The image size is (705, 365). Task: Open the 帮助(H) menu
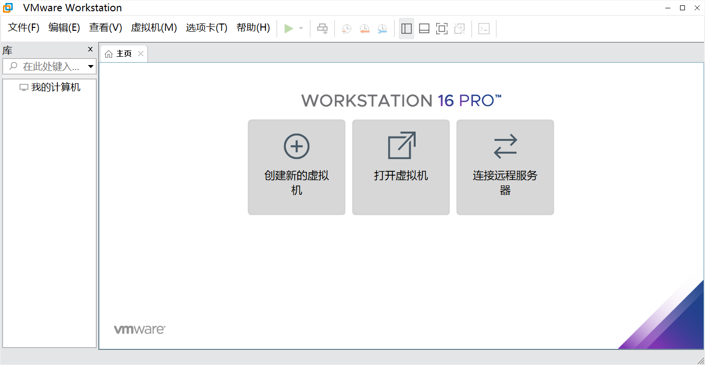coord(253,28)
